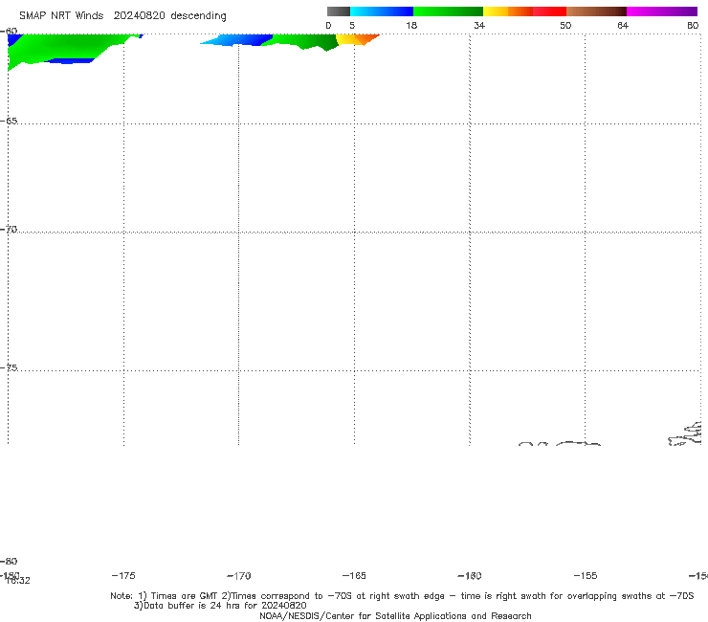The height and width of the screenshot is (622, 708).
Task: Click the -175 longitude axis label
Action: [x=123, y=576]
